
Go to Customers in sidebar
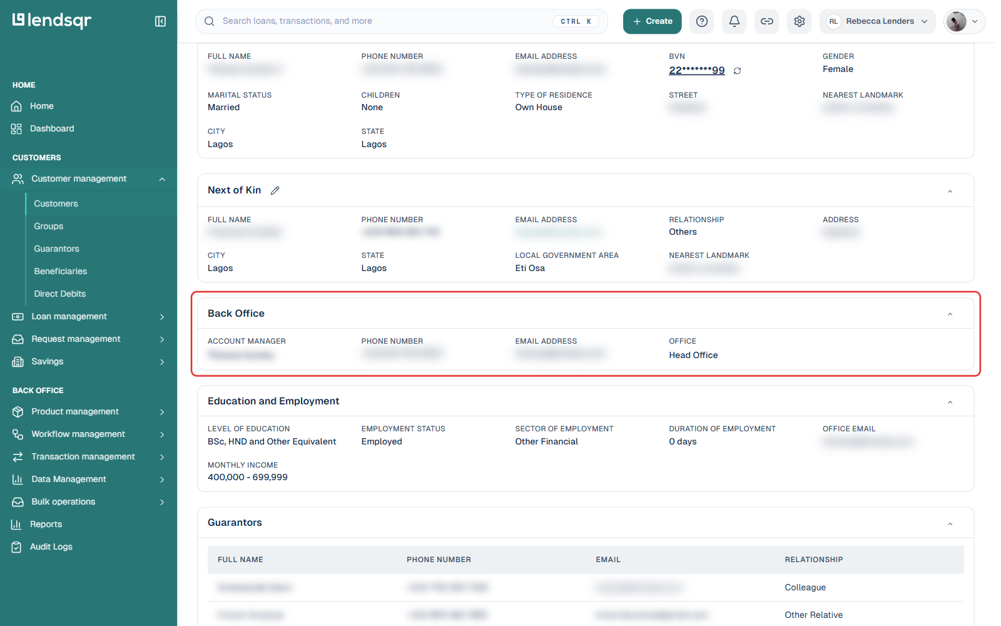click(x=56, y=204)
